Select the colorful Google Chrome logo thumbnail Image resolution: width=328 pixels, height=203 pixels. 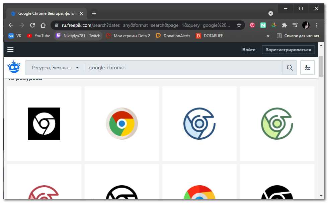[122, 124]
